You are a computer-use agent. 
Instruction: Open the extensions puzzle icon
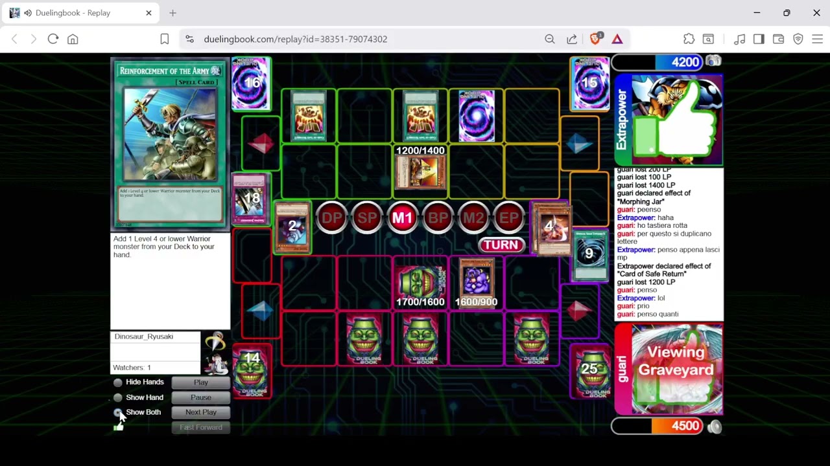(689, 39)
